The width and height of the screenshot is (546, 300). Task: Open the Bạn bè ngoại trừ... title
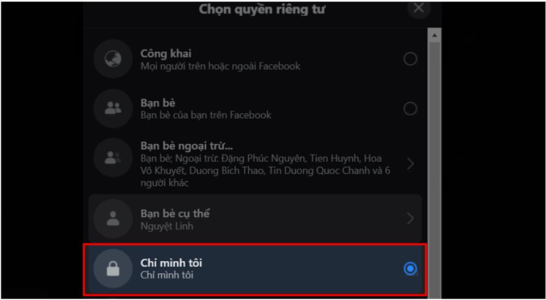(x=187, y=146)
